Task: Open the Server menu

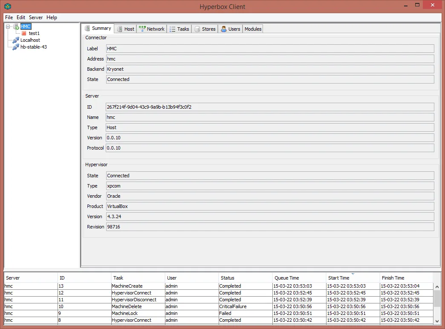Action: point(36,17)
